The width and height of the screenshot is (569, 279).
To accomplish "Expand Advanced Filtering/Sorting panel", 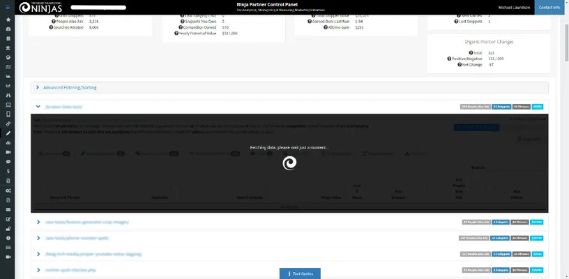I will tap(70, 88).
